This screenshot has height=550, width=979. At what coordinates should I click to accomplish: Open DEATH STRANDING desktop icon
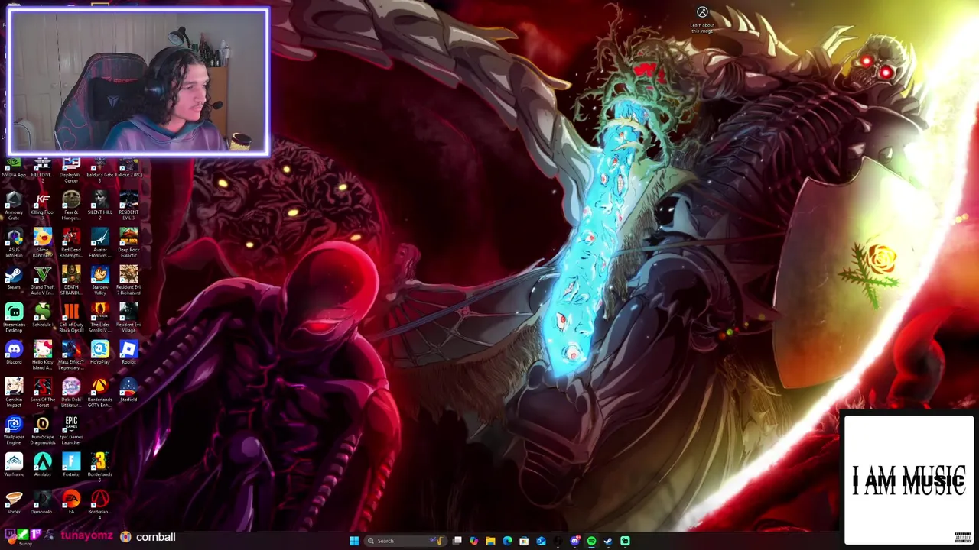71,280
